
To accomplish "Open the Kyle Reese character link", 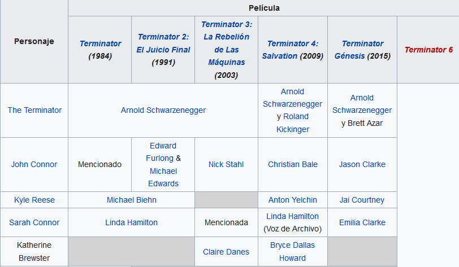I will [x=34, y=200].
